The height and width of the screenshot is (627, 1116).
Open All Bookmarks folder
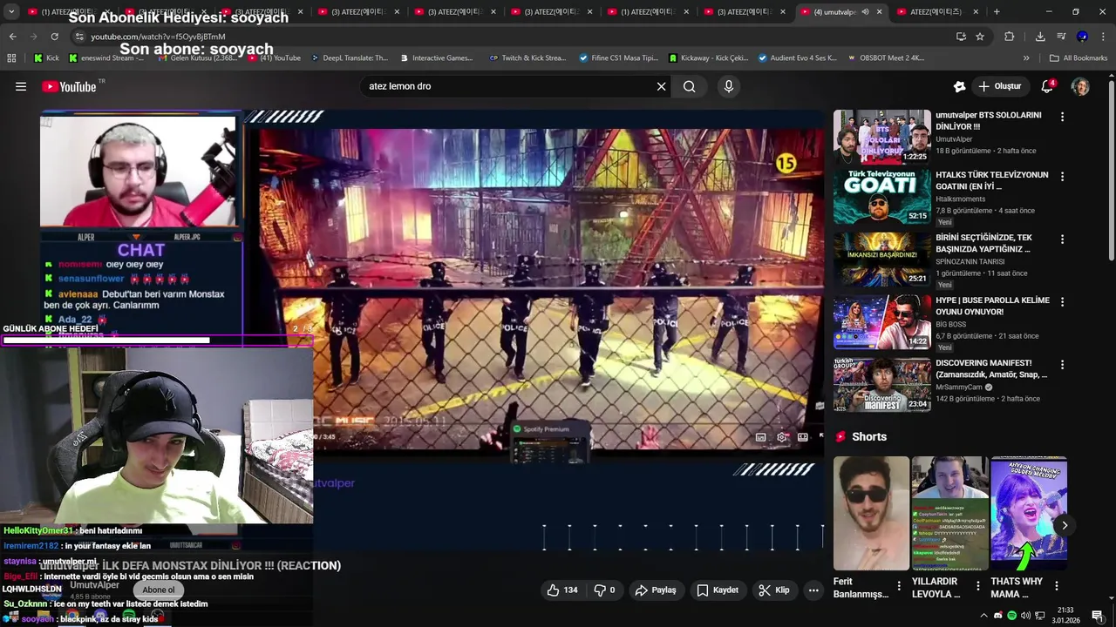coord(1079,58)
